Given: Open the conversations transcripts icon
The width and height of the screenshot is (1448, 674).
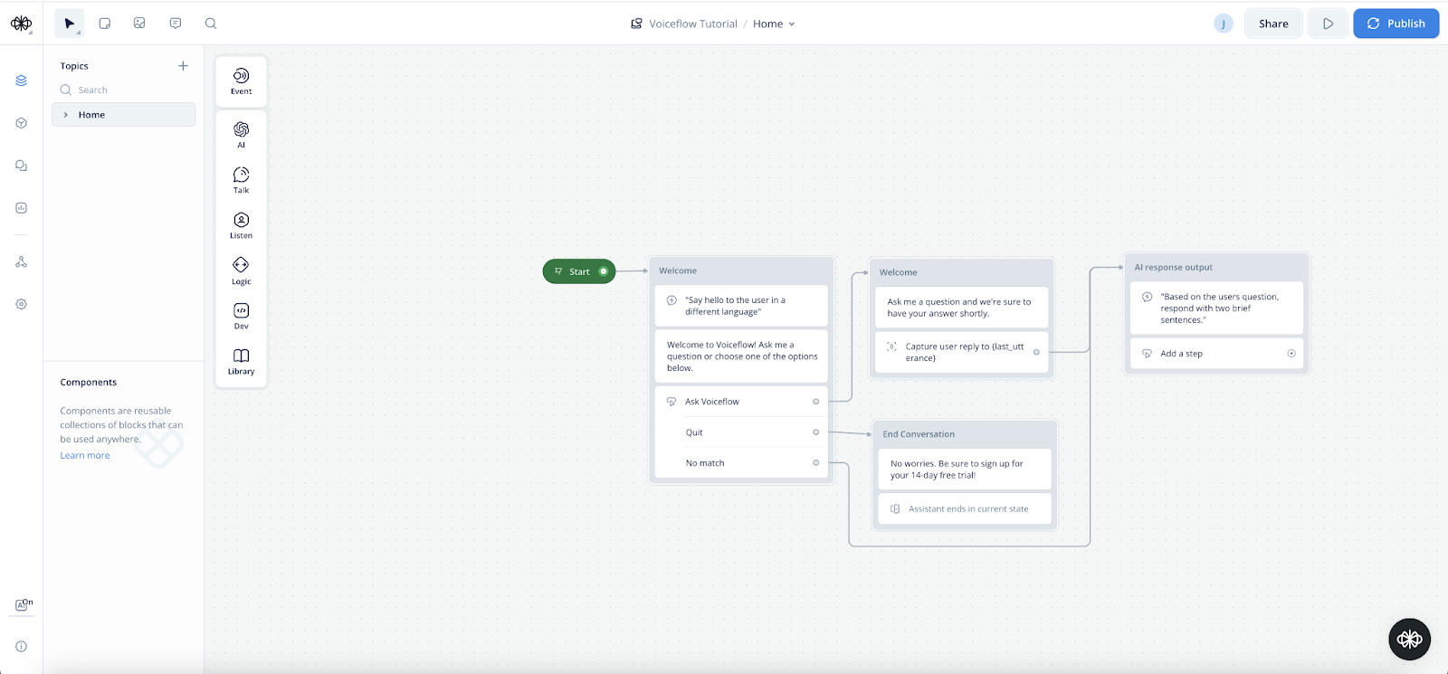Looking at the screenshot, I should point(22,166).
